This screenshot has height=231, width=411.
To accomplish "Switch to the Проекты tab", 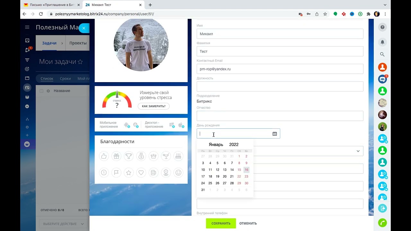I will (x=78, y=43).
